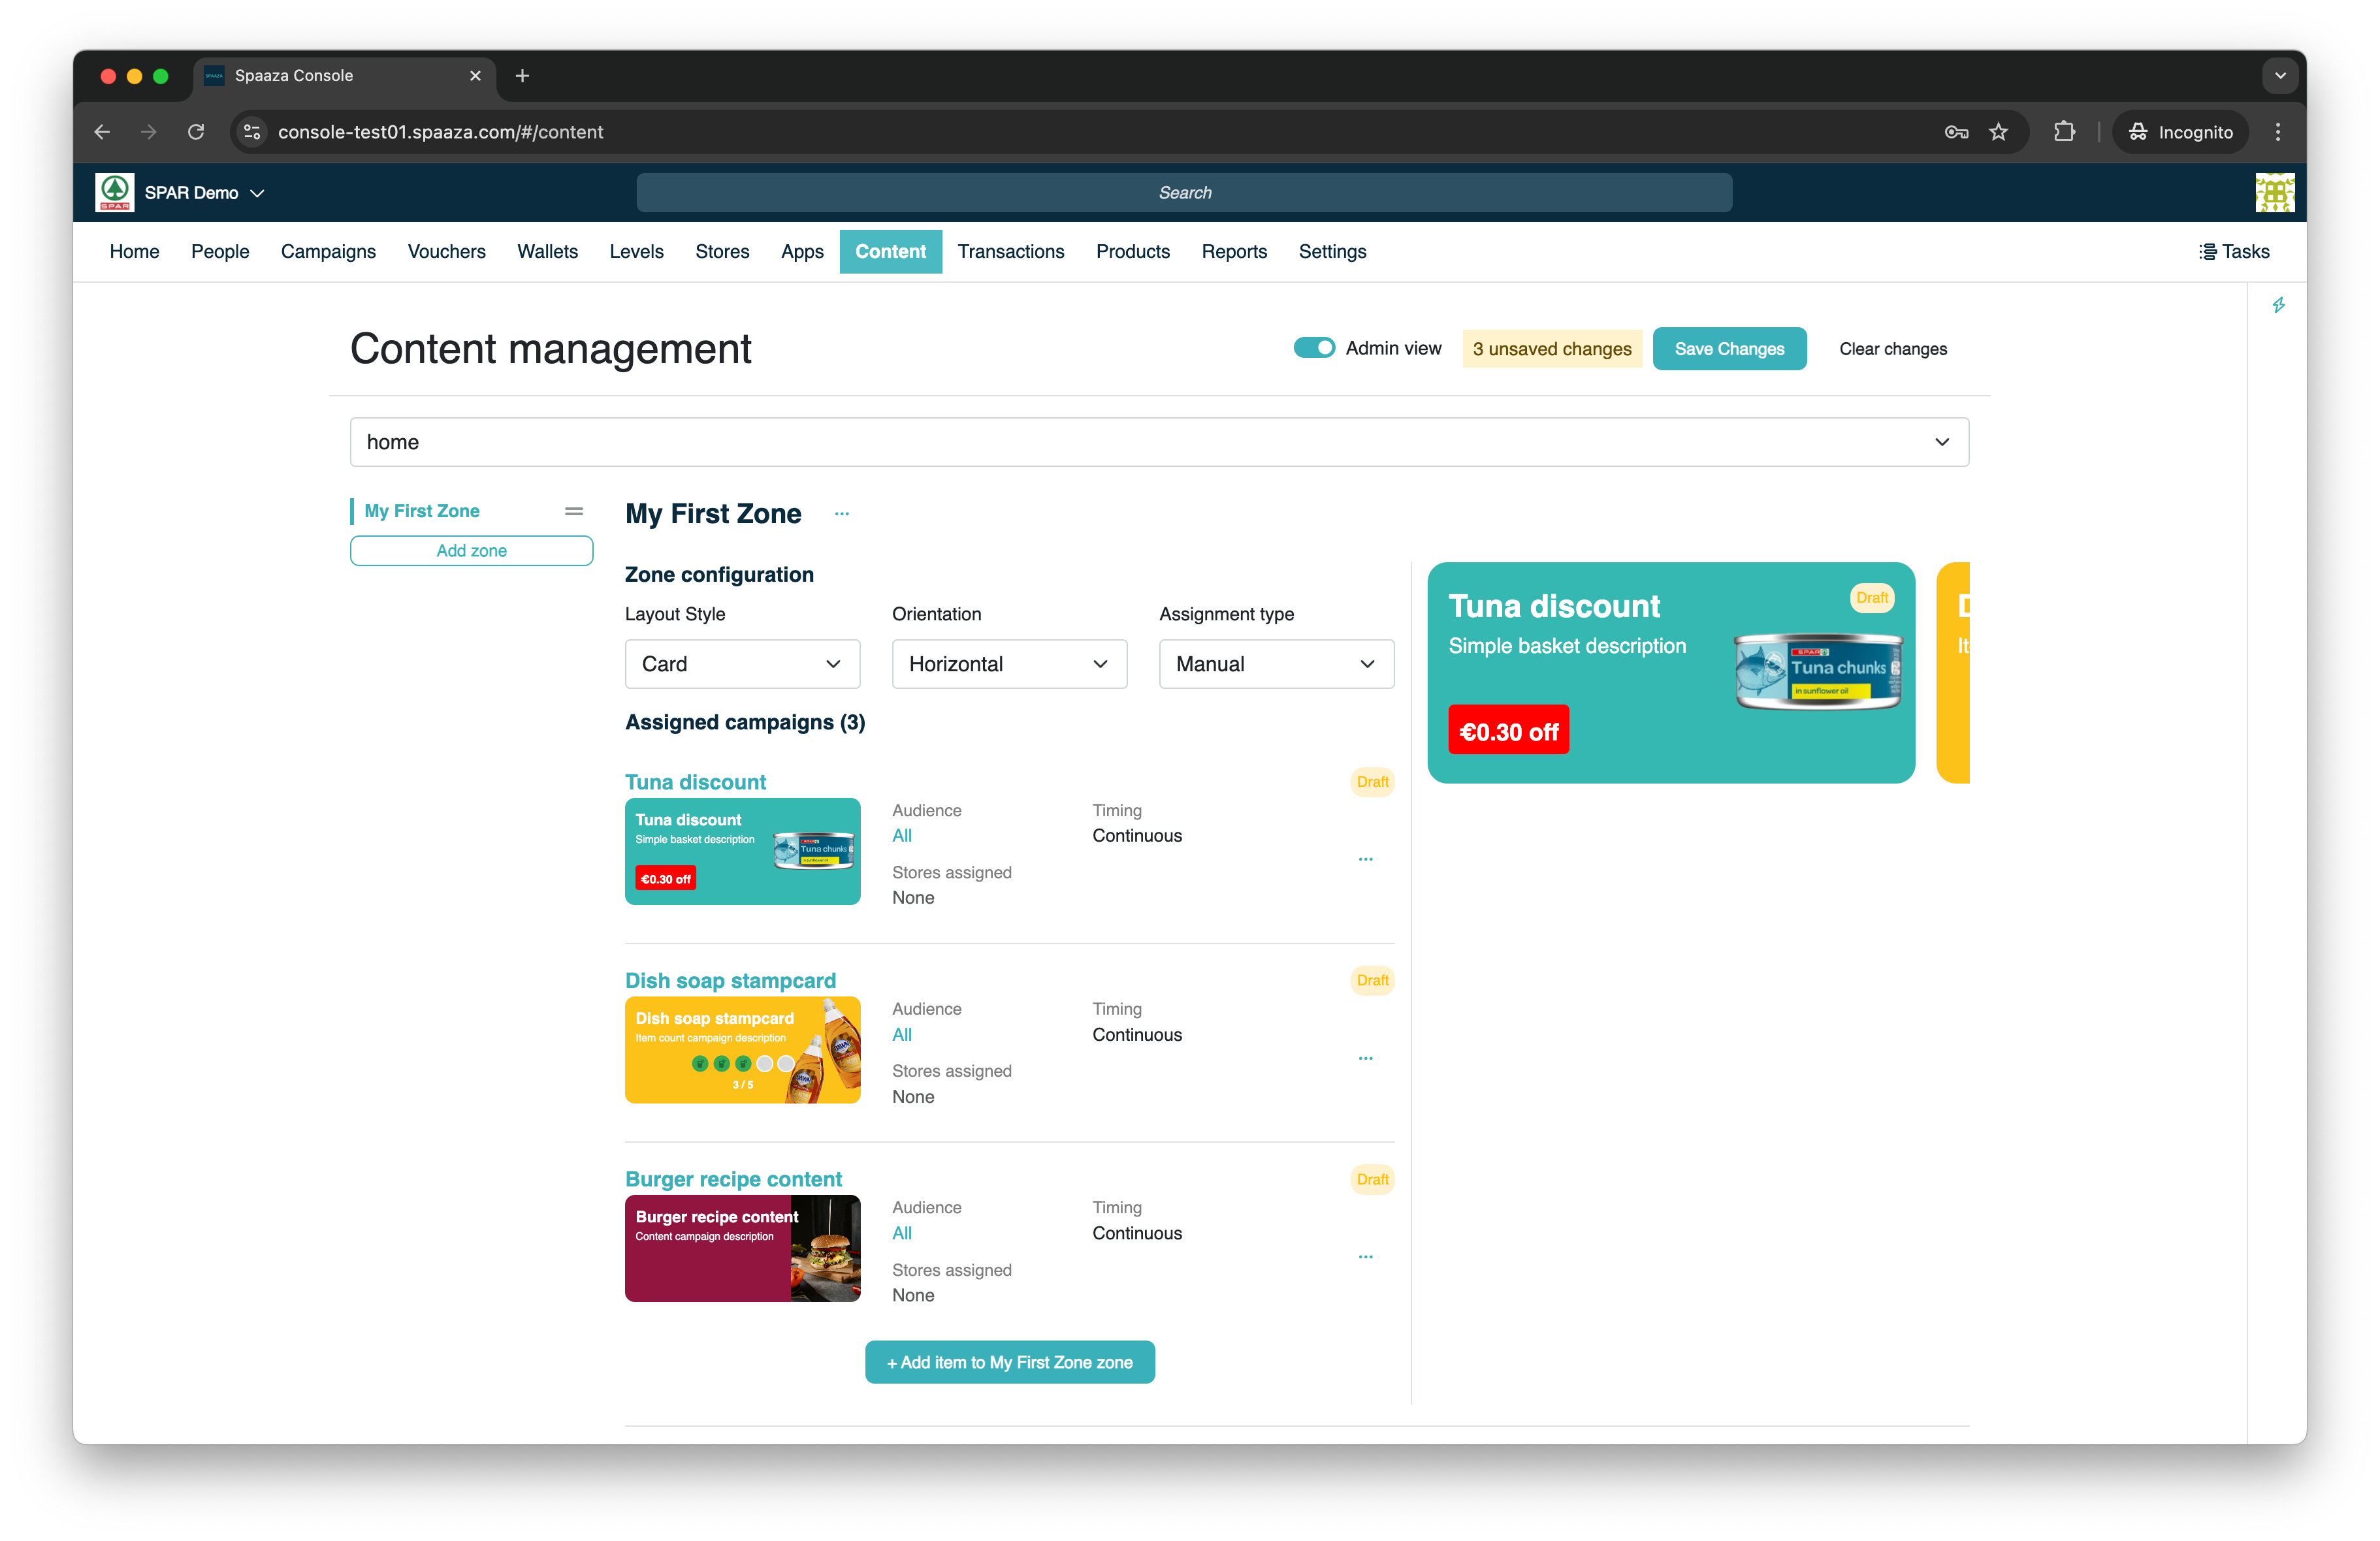Open the Assignment type Manual dropdown
Image resolution: width=2380 pixels, height=1541 pixels.
[1276, 664]
